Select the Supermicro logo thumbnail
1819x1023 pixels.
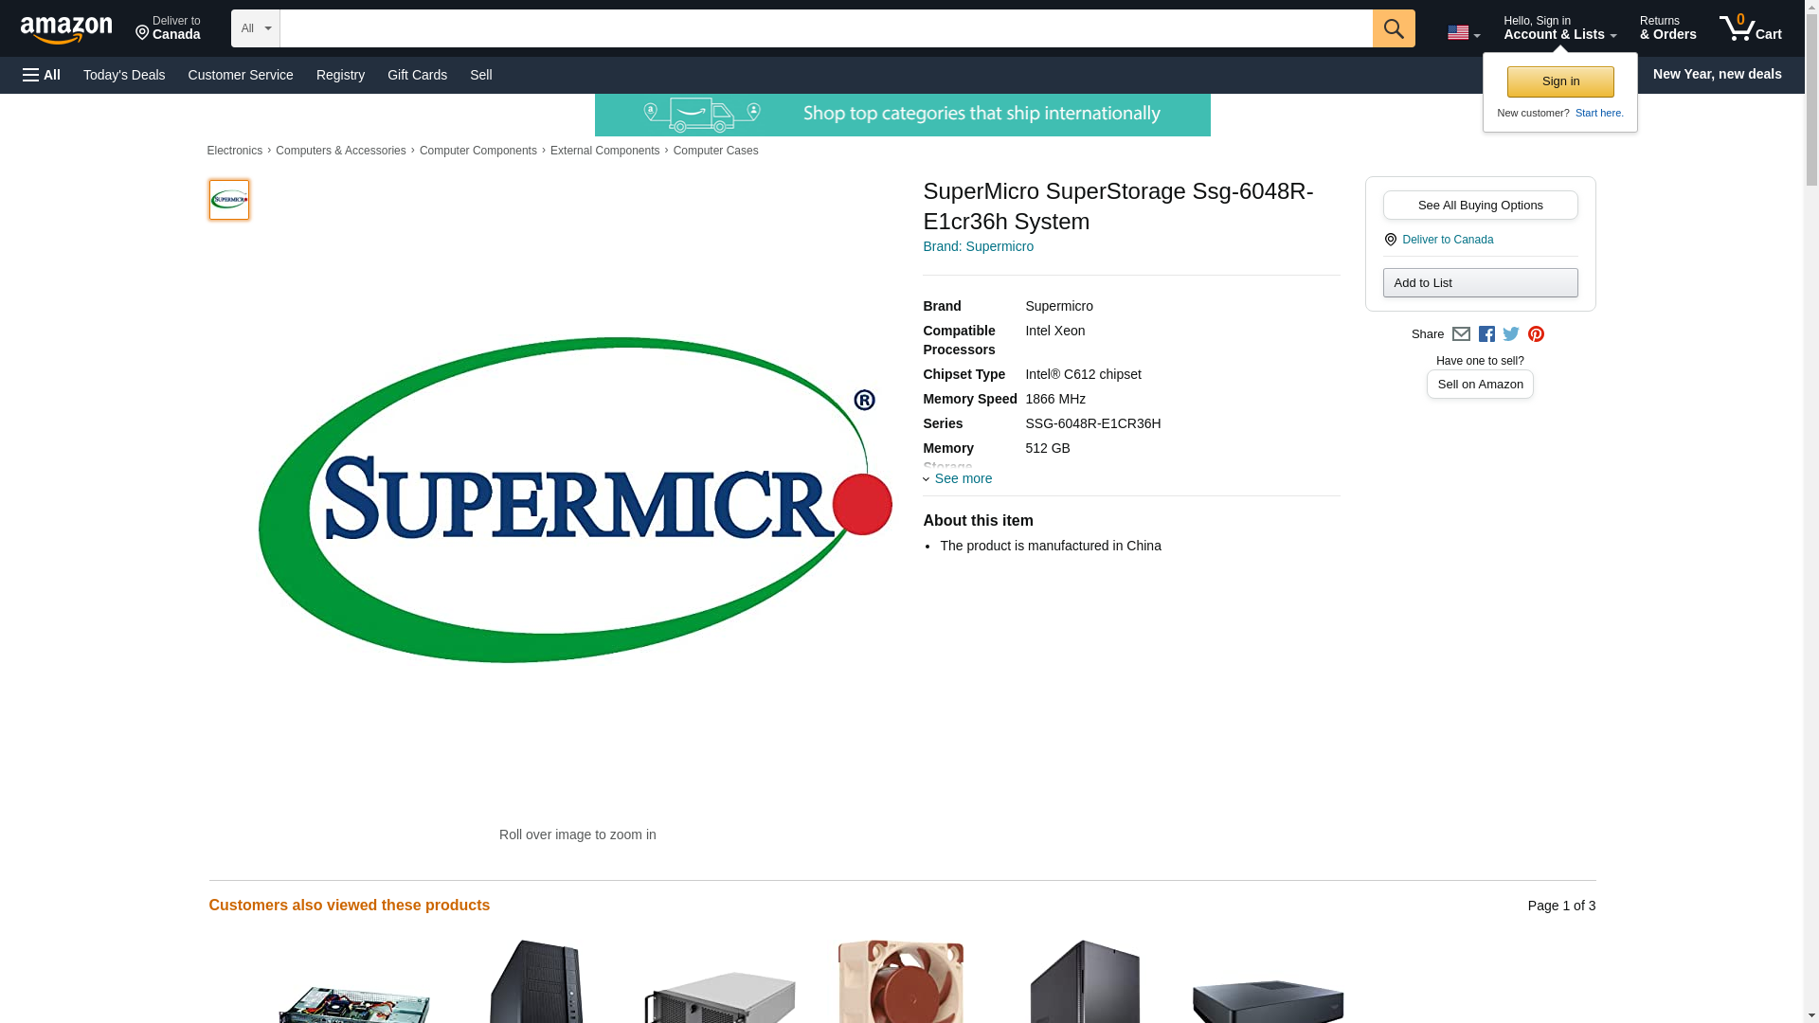tap(229, 200)
